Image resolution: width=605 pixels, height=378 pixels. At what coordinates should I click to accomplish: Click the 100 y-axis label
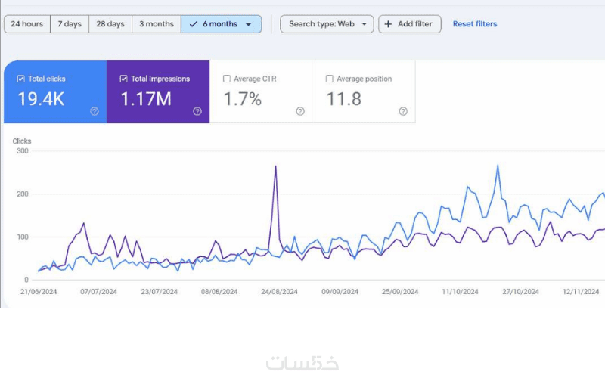point(23,237)
